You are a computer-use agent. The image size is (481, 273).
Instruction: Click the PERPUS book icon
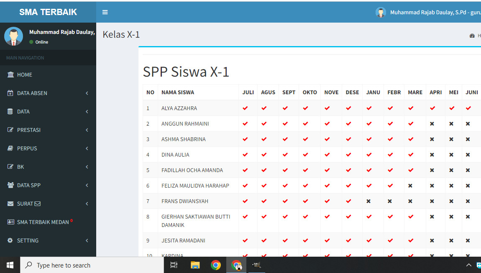pos(10,148)
